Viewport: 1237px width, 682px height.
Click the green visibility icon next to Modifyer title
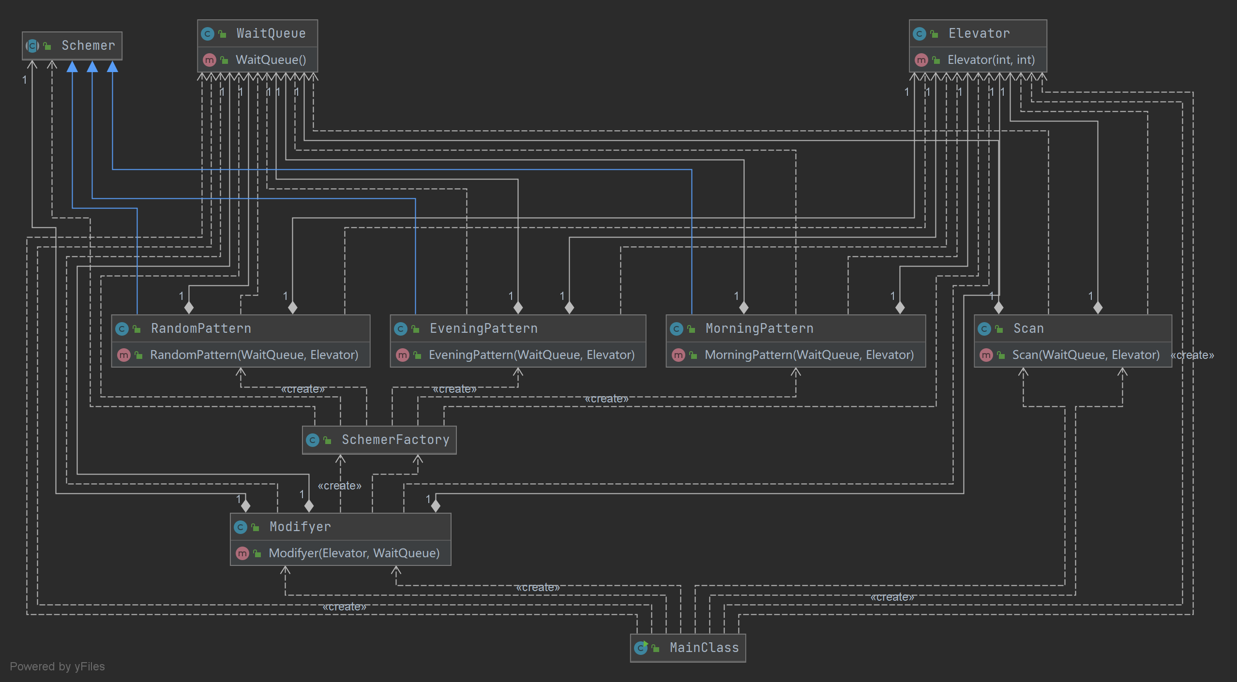(256, 527)
